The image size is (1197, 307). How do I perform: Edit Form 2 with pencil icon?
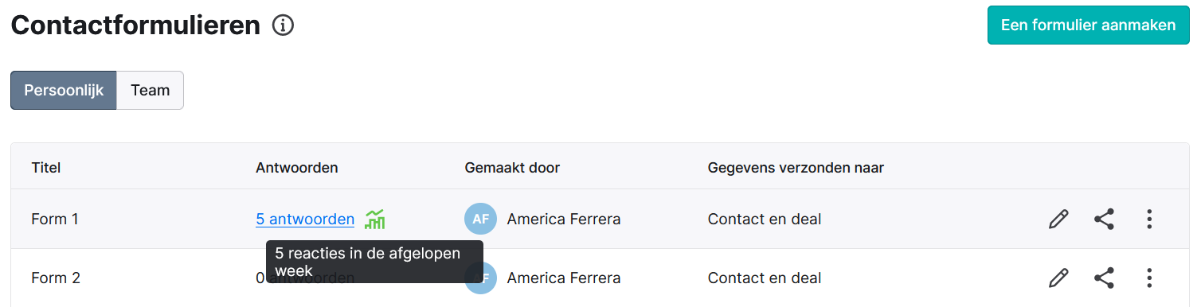point(1058,278)
